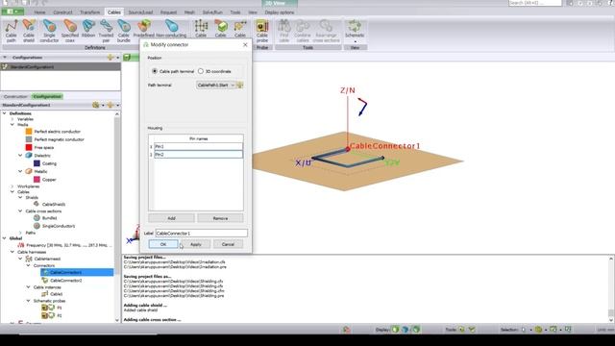Image resolution: width=615 pixels, height=346 pixels.
Task: Open the Mesh ribbon tab
Action: coord(189,12)
